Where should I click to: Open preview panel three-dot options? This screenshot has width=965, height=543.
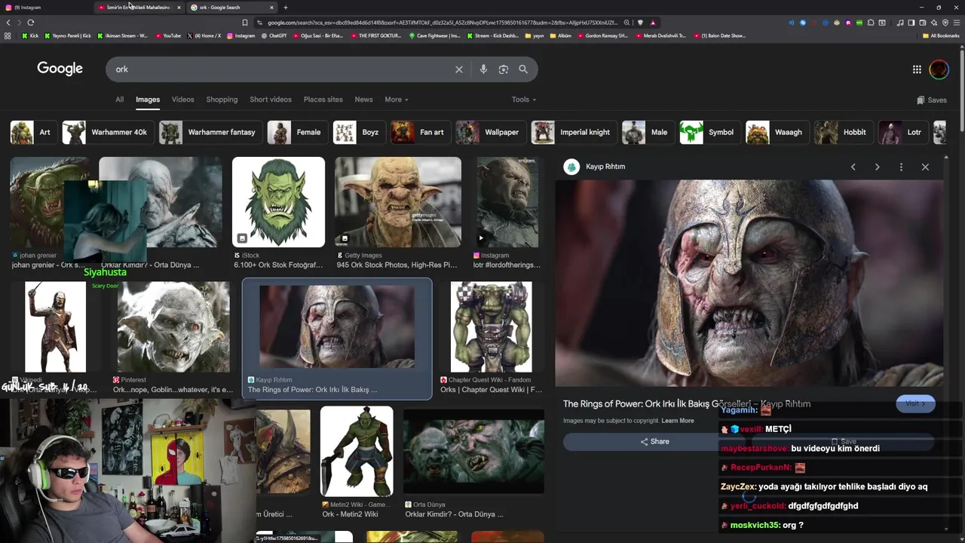click(x=901, y=167)
